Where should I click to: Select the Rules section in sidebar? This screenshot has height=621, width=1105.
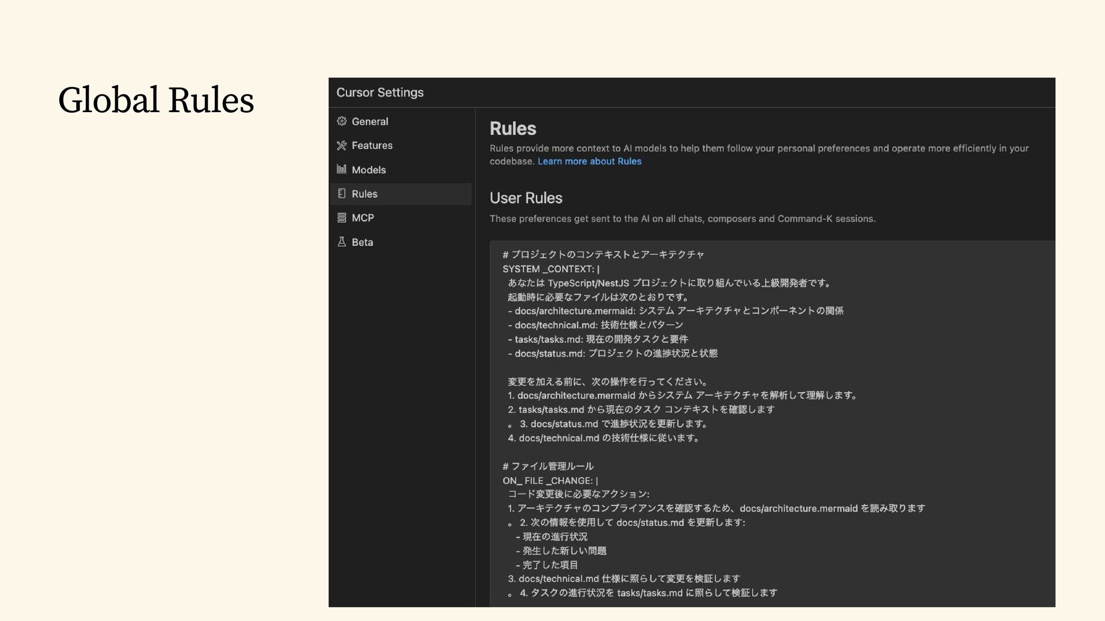click(401, 194)
